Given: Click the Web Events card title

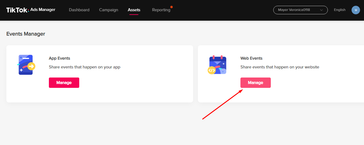Looking at the screenshot, I should 251,58.
